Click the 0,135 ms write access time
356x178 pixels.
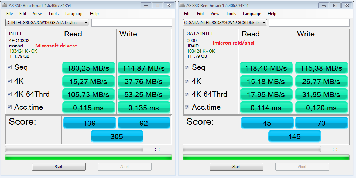coord(144,107)
